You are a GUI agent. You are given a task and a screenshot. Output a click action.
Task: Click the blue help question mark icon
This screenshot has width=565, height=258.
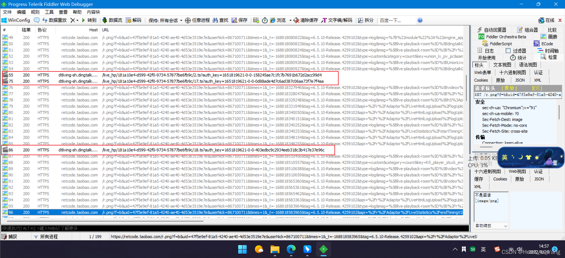(x=420, y=20)
